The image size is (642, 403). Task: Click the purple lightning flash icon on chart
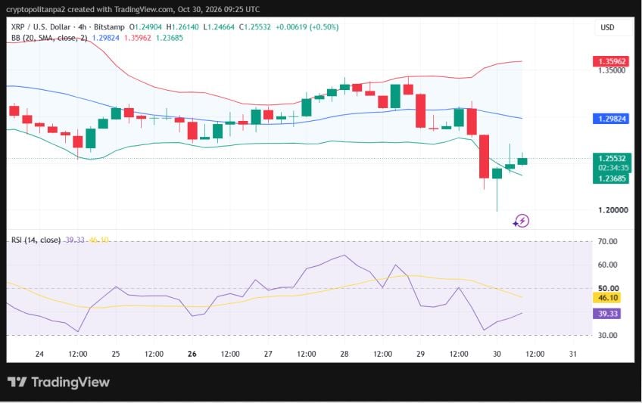point(521,221)
